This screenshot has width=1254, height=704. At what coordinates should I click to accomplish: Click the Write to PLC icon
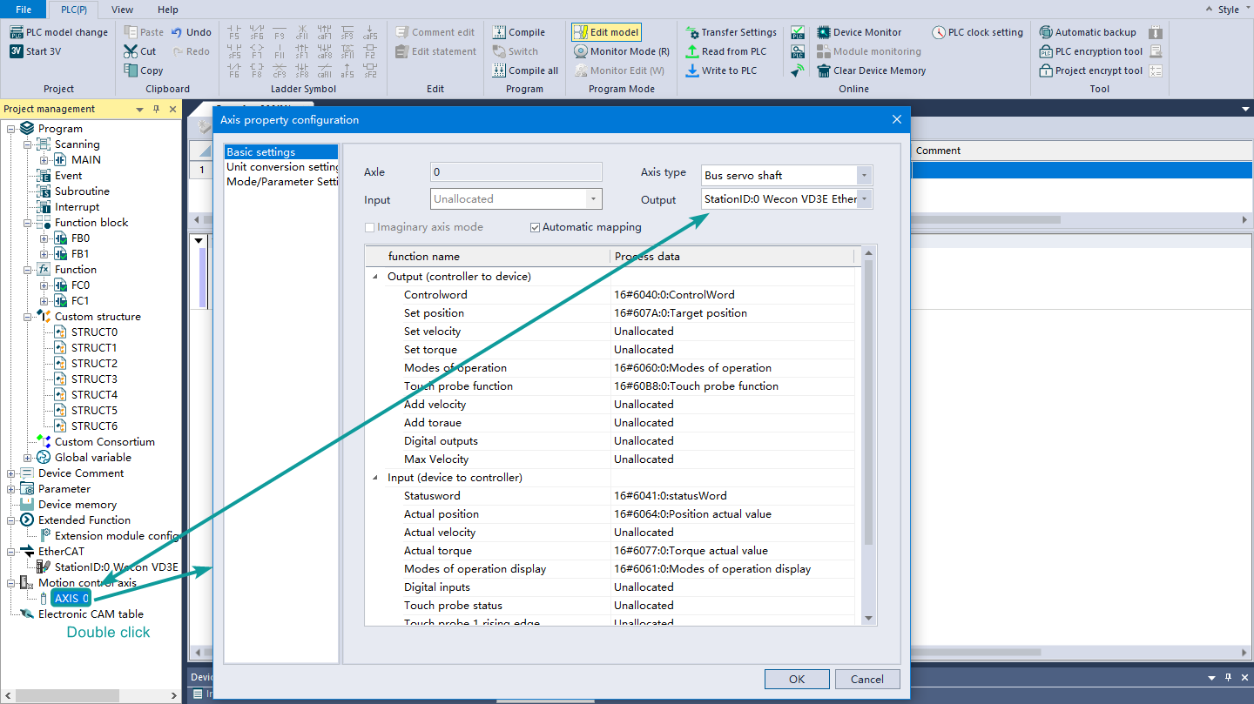tap(692, 70)
